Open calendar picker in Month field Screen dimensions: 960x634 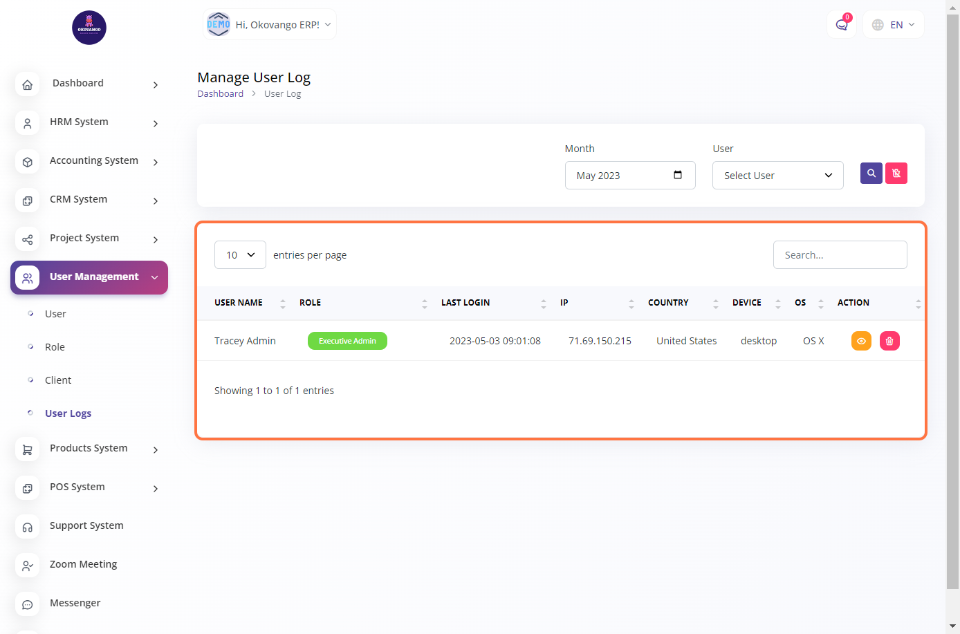click(x=678, y=175)
